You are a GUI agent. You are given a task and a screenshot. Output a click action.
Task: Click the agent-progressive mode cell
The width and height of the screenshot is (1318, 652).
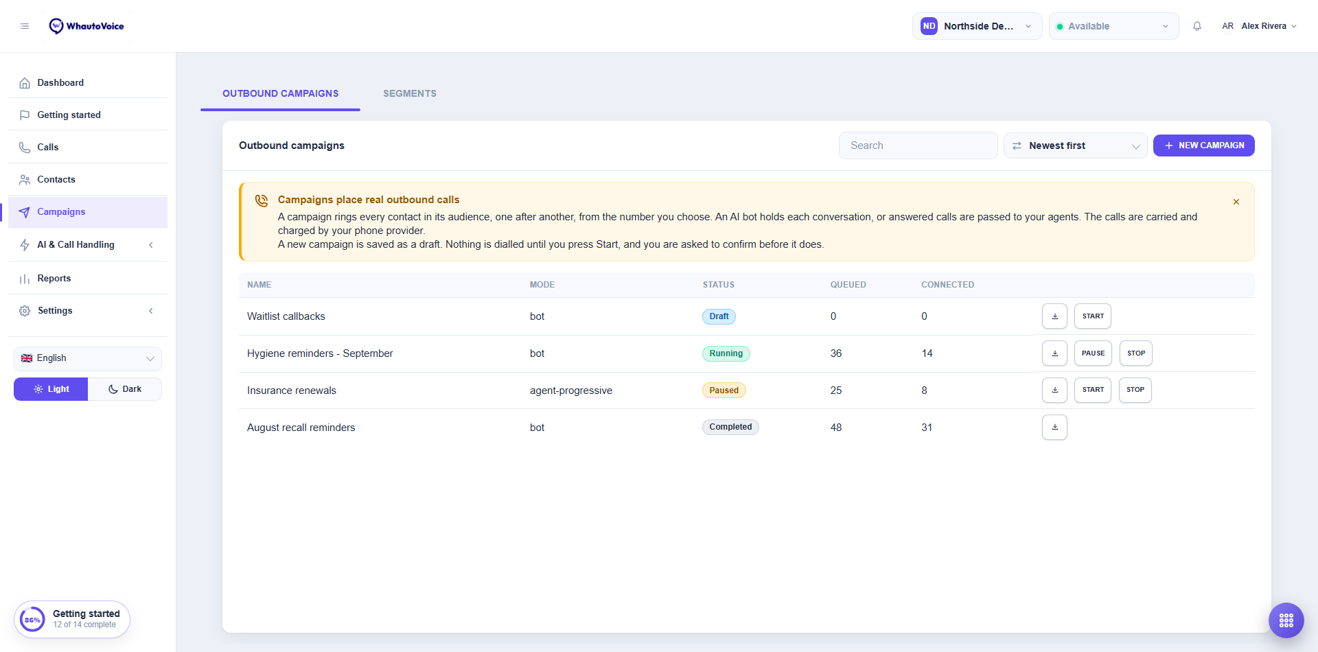pyautogui.click(x=571, y=391)
